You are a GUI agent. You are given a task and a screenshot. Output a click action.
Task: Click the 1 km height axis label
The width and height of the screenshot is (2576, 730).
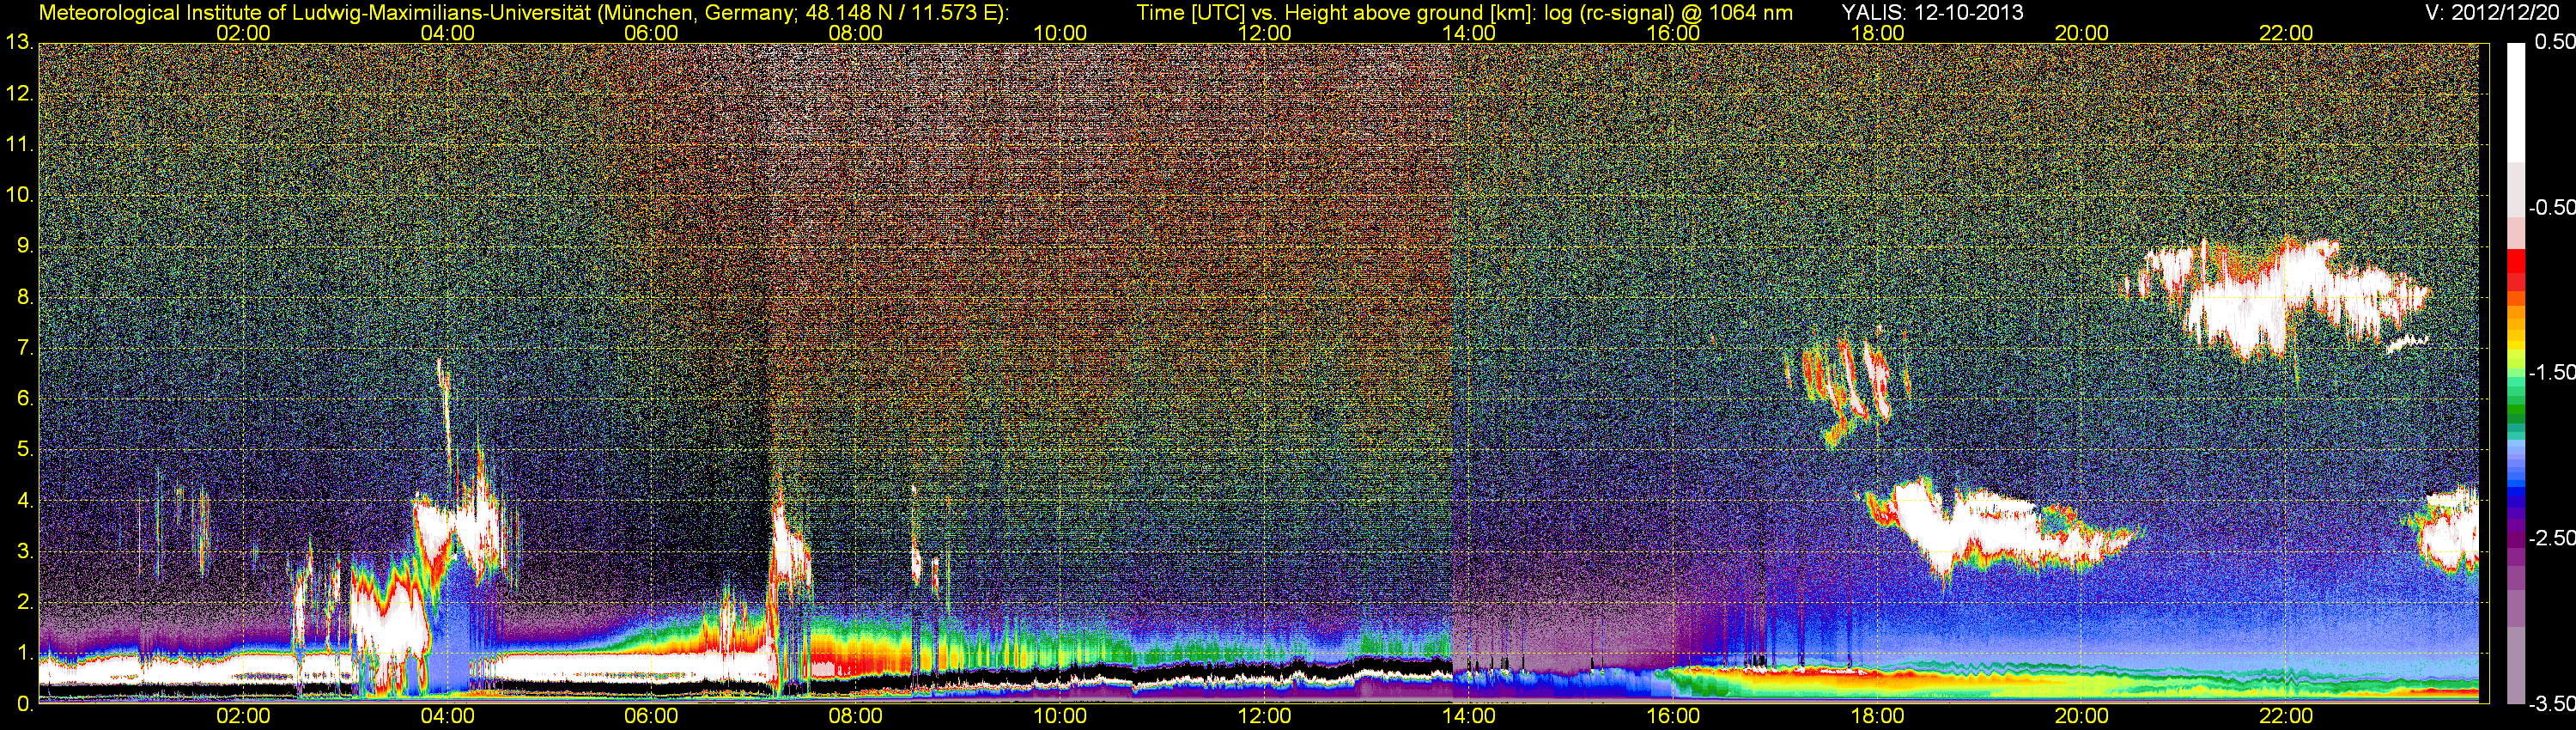[x=25, y=653]
